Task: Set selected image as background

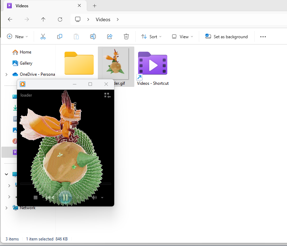Action: pyautogui.click(x=226, y=36)
